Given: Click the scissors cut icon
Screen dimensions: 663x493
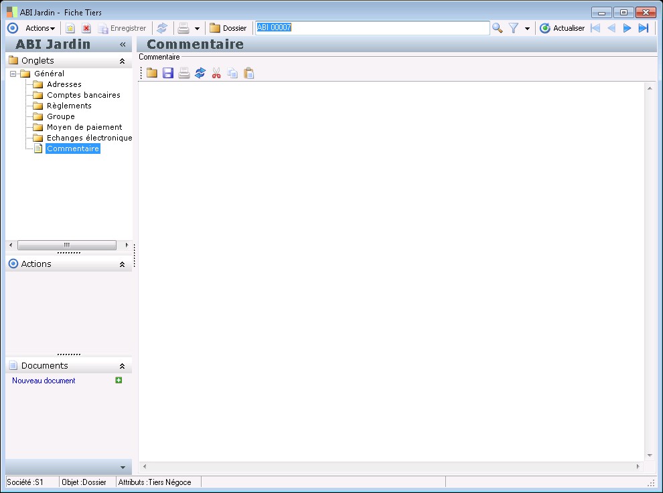Looking at the screenshot, I should [216, 73].
